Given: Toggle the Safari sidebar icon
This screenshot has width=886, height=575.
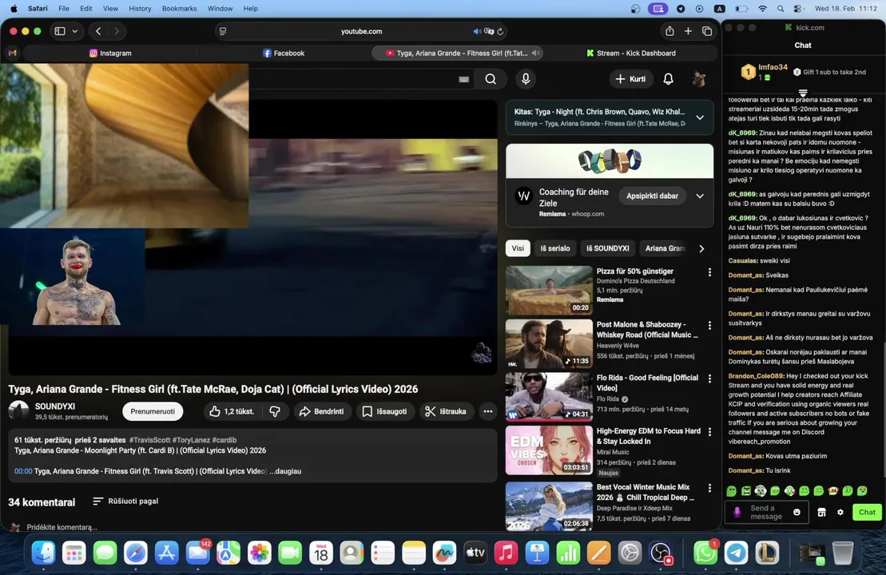Looking at the screenshot, I should click(60, 31).
